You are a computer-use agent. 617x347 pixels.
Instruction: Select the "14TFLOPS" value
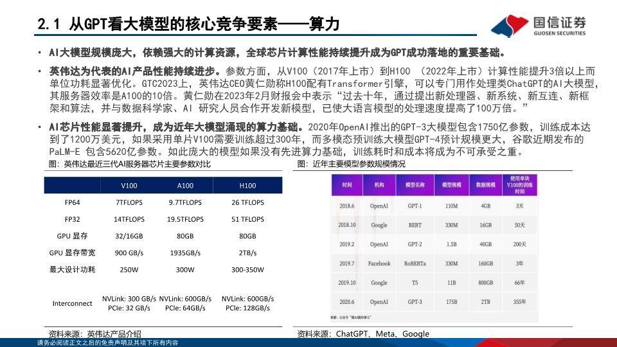(x=129, y=219)
